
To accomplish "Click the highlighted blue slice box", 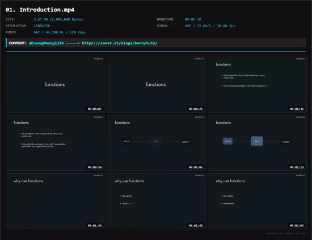I will 227,141.
